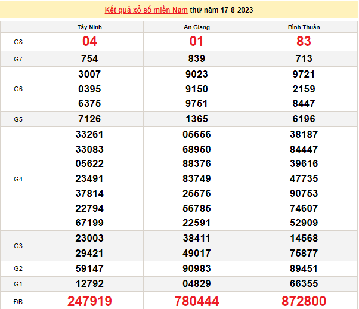This screenshot has width=359, height=309.
Task: Select the G8 row label
Action: point(18,42)
